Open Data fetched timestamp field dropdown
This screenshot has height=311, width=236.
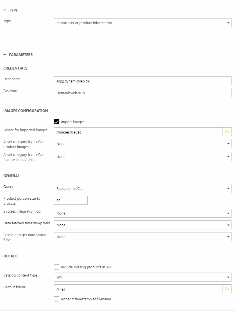coord(142,225)
